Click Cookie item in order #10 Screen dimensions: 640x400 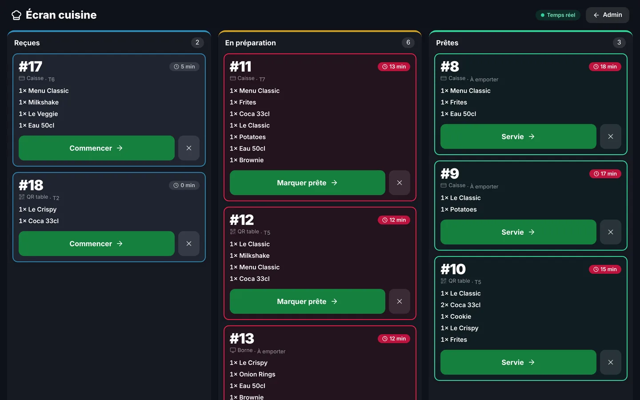pos(456,316)
